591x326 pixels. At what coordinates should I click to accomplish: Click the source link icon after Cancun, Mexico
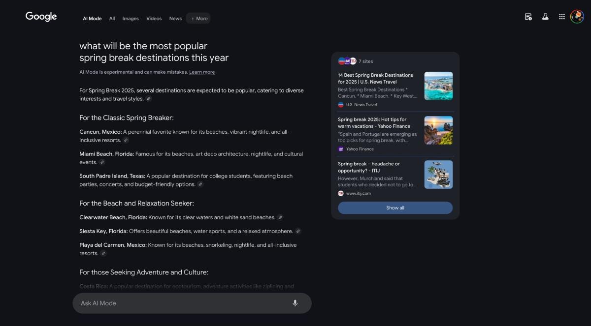click(126, 140)
